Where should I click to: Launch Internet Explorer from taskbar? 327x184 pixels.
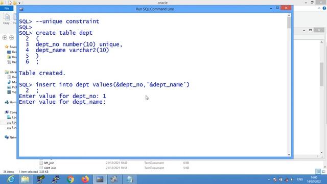tap(10, 179)
